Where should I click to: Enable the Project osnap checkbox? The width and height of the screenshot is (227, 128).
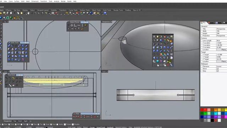pos(65,124)
